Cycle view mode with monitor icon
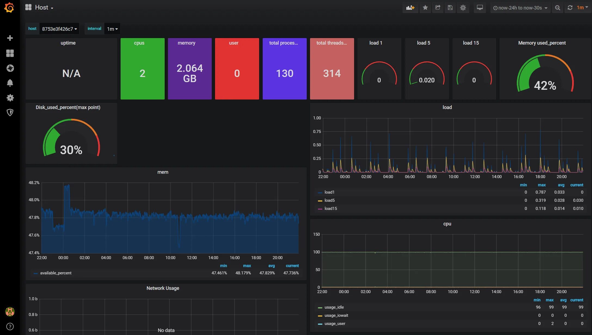 tap(480, 8)
